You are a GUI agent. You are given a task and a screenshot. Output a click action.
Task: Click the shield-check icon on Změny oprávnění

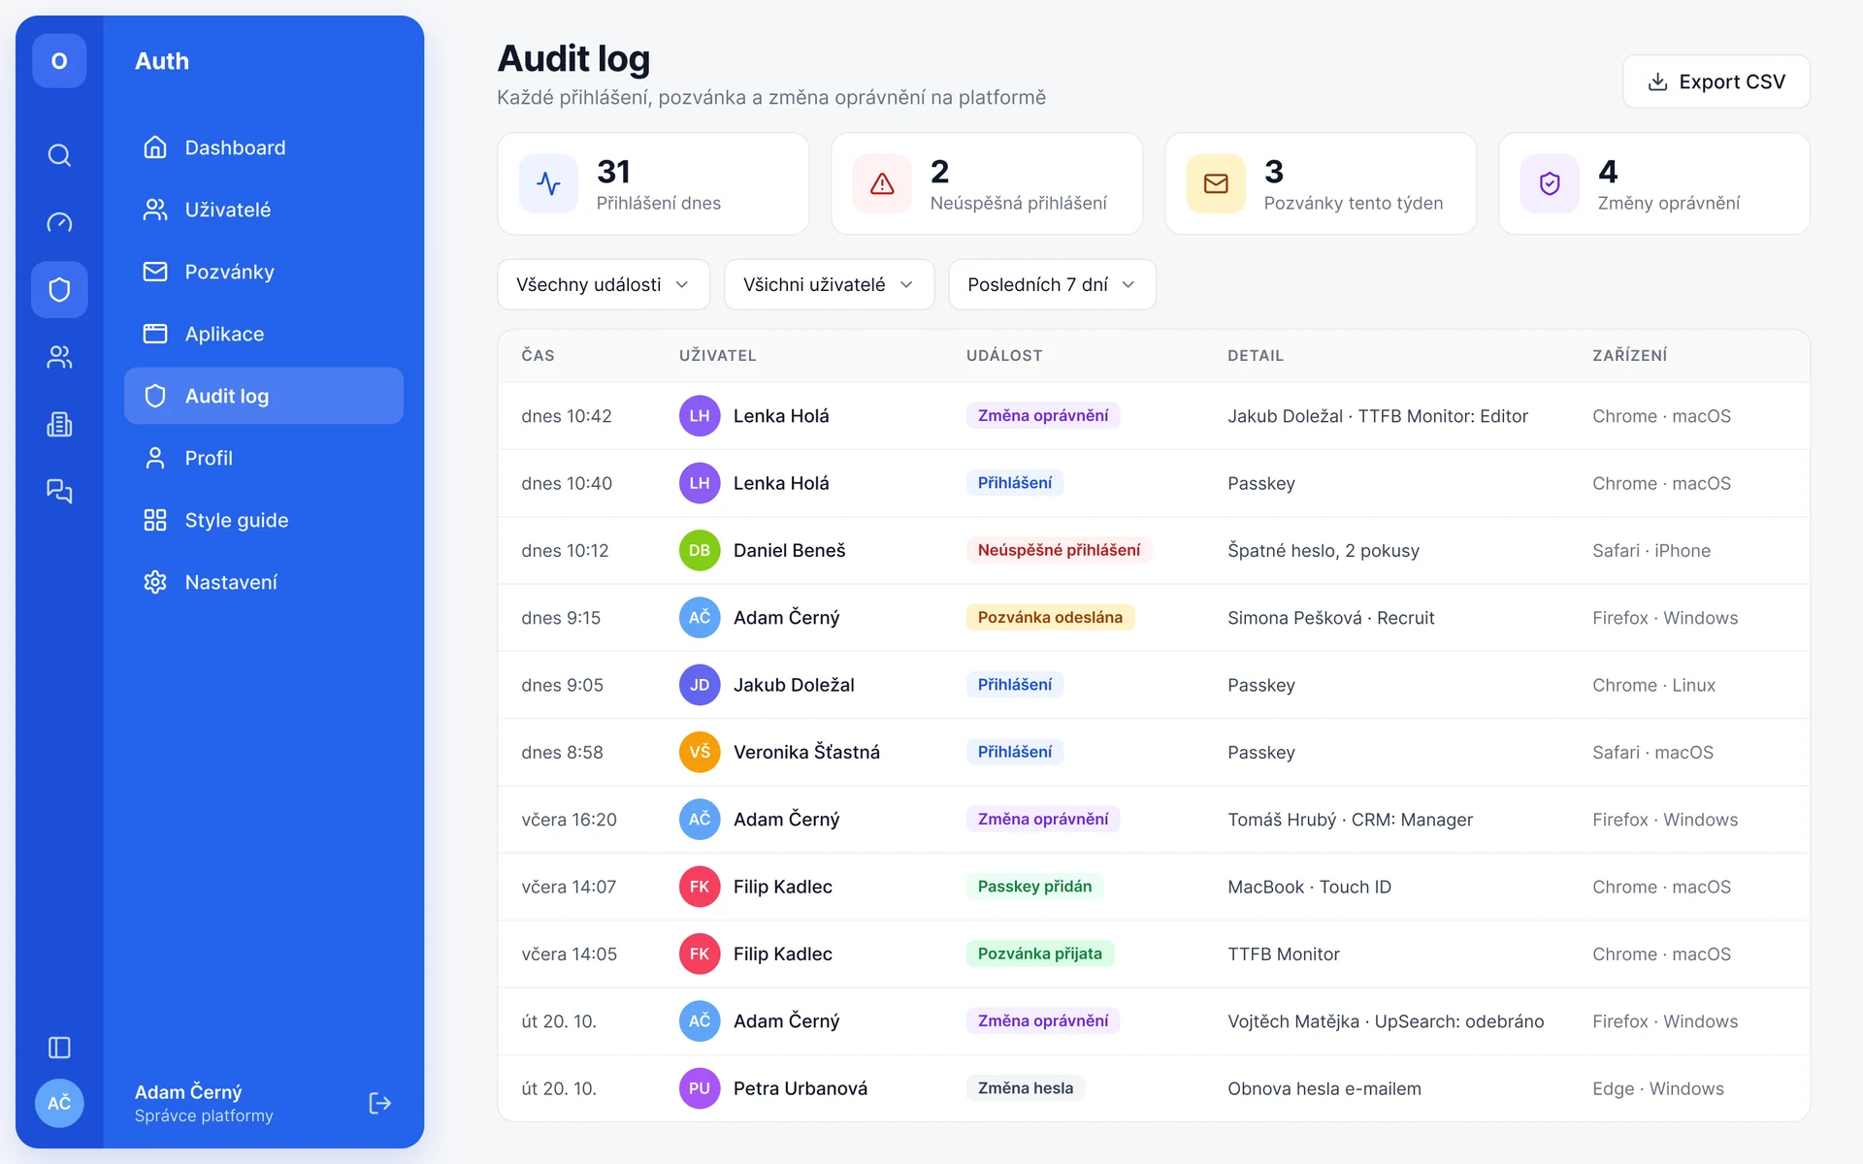(1550, 183)
